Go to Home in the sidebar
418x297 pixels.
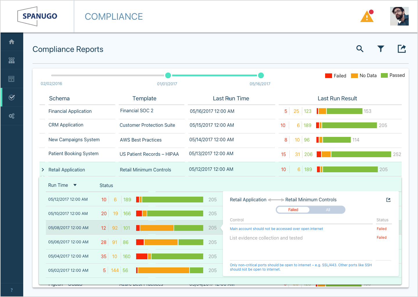click(12, 42)
